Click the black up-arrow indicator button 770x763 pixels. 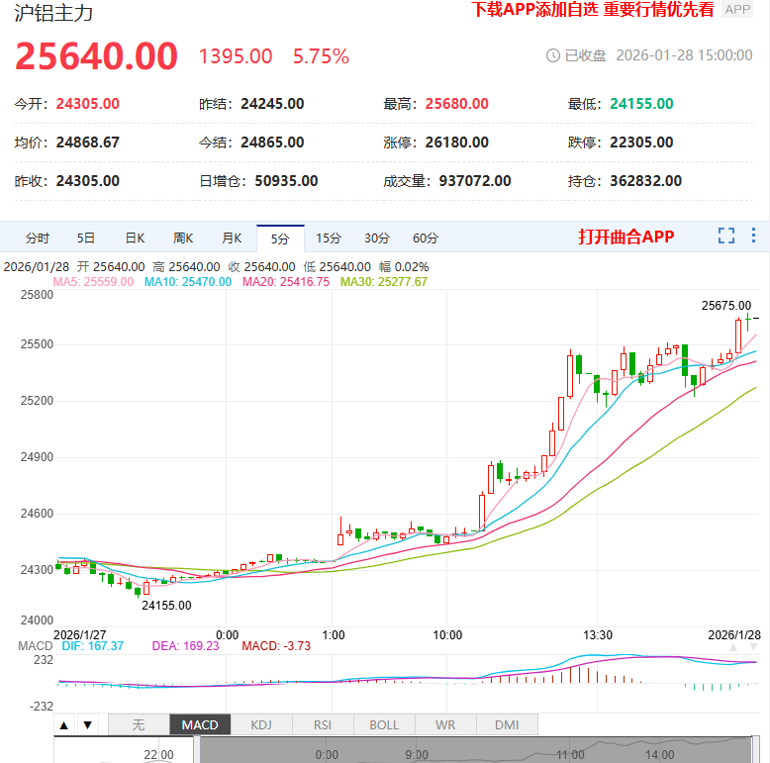pos(64,725)
